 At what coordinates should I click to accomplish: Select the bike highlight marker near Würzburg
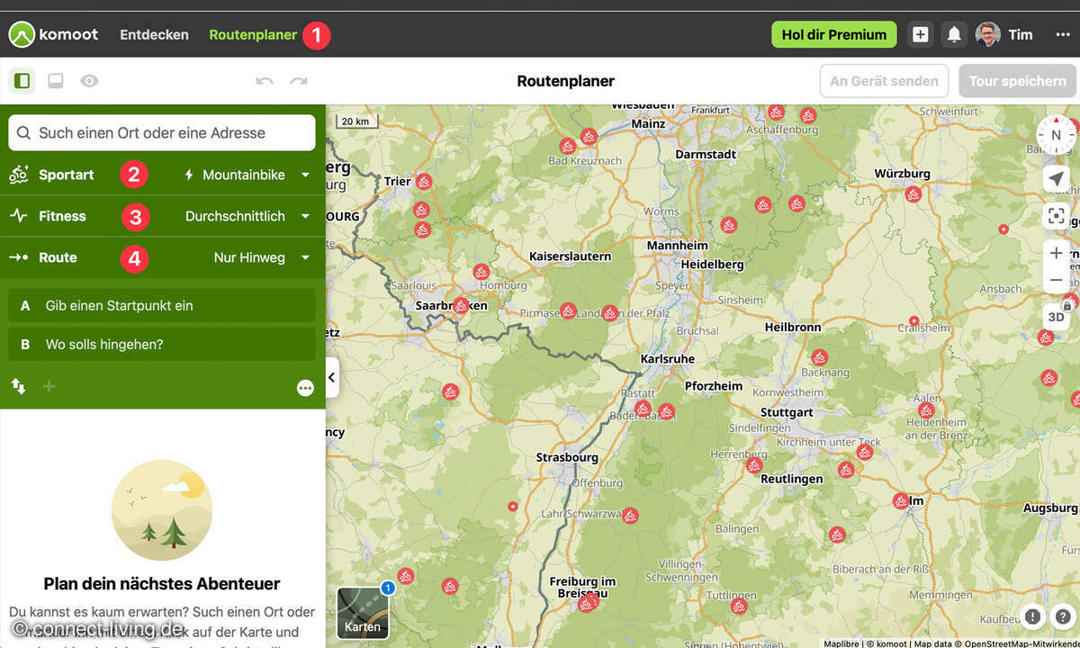click(913, 193)
